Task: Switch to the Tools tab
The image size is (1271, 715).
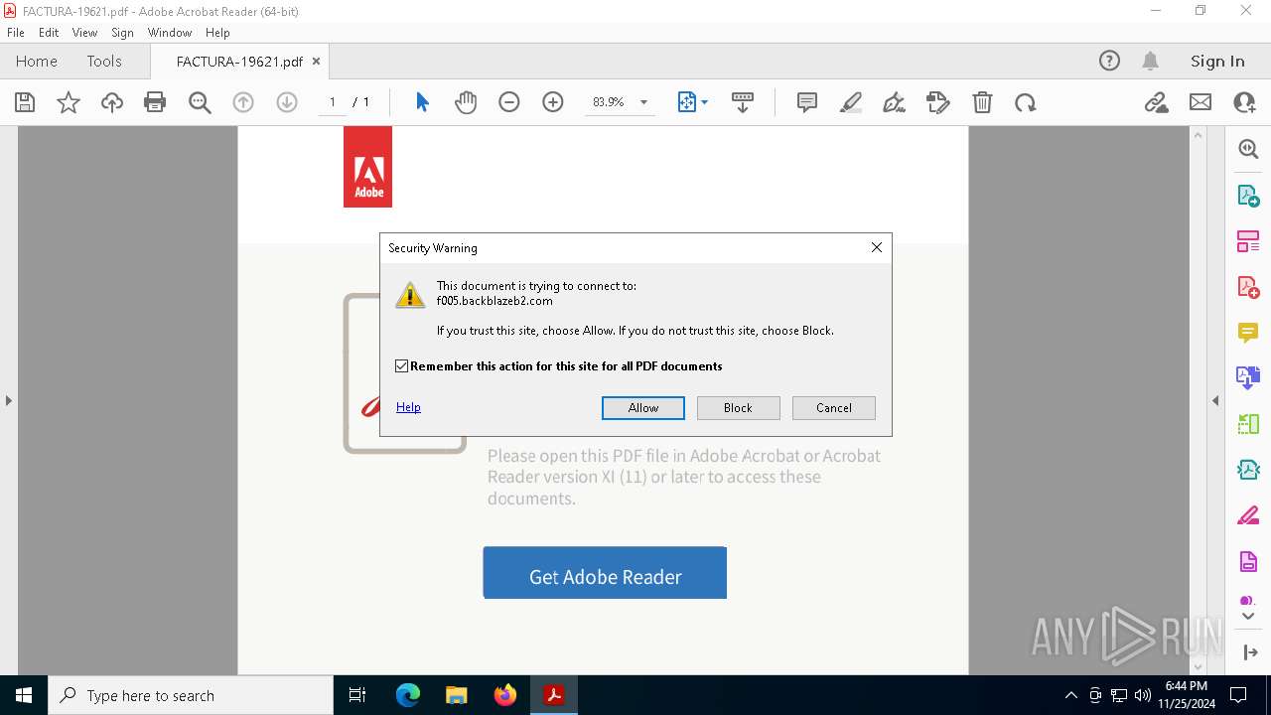Action: click(104, 61)
